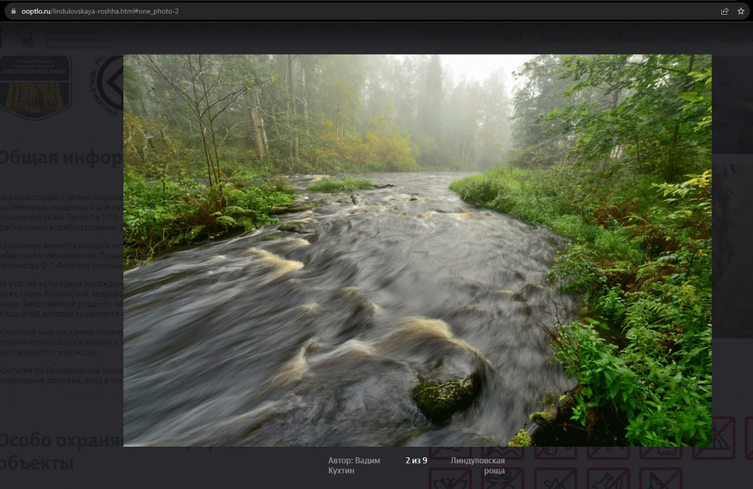Click the share page icon in address bar
The height and width of the screenshot is (489, 753).
pos(725,11)
